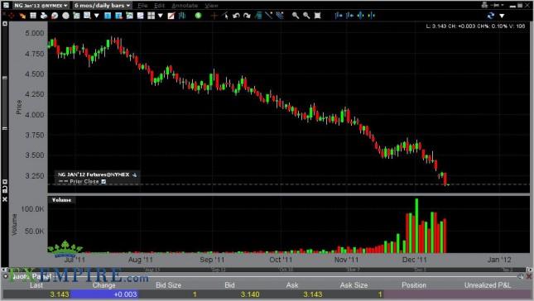Select the trendline drawing tool
This screenshot has width=534, height=301.
[269, 16]
